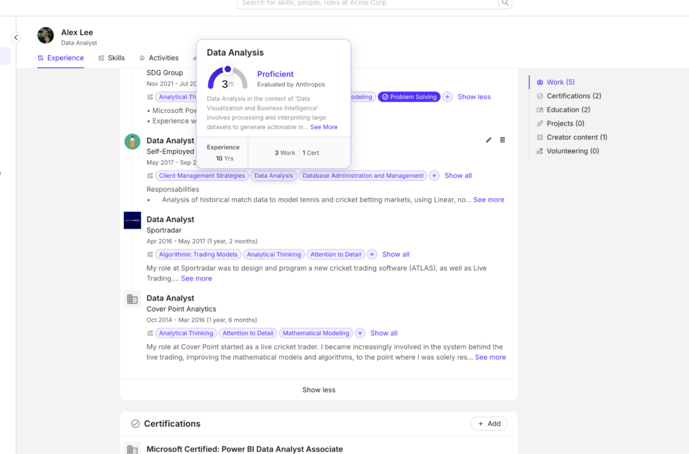Jump to Certifications (2) section
The image size is (689, 454).
pyautogui.click(x=573, y=96)
